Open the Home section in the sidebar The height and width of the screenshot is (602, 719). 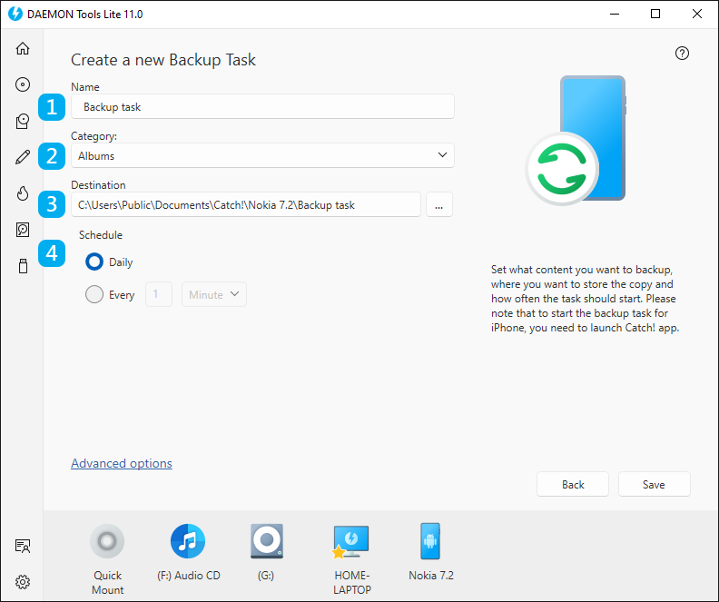pos(23,49)
